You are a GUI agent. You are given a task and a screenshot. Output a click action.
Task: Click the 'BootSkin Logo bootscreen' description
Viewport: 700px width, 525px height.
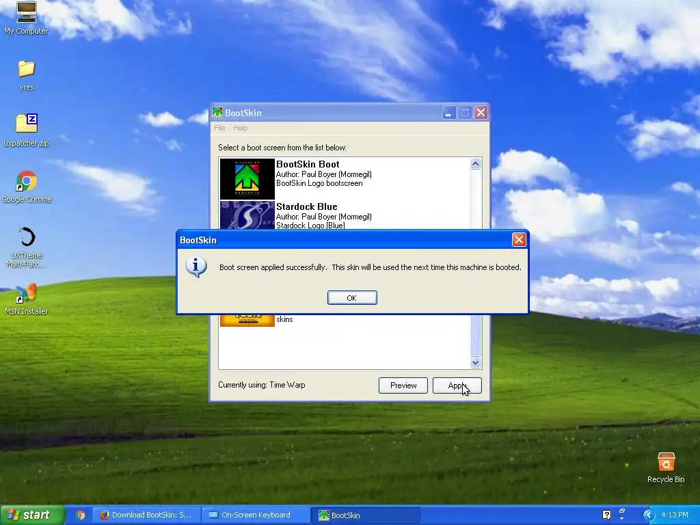[x=319, y=183]
